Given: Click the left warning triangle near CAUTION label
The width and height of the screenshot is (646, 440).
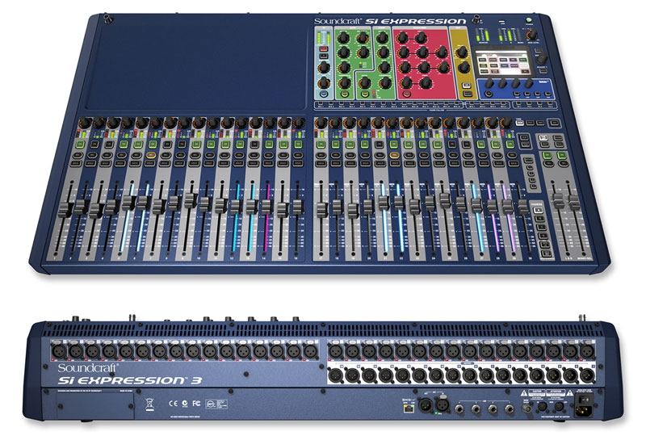Looking at the screenshot, I should (524, 393).
